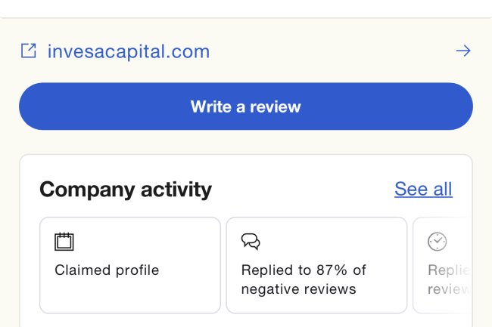492x327 pixels.
Task: Click the external link icon beside invesacapital.com
Action: click(28, 51)
